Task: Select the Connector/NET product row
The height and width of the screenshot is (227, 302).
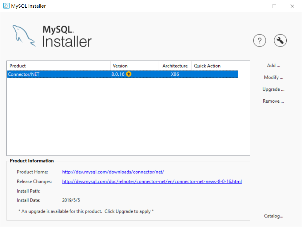Action: (x=123, y=74)
